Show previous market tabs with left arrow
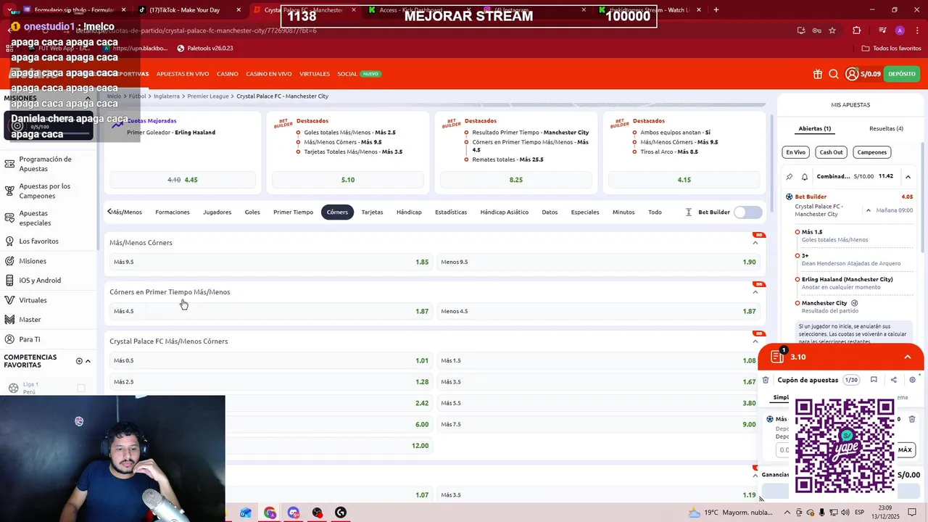Viewport: 928px width, 522px height. (109, 212)
